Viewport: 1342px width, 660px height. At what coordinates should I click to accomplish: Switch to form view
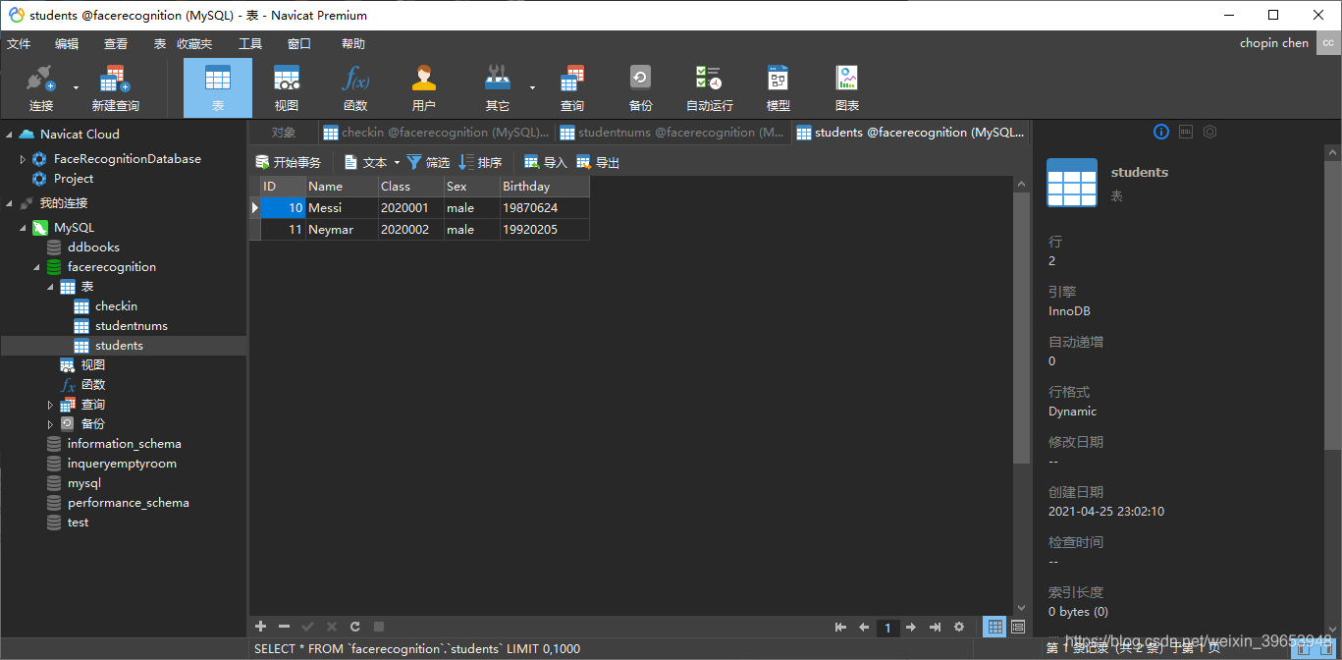pos(1018,627)
